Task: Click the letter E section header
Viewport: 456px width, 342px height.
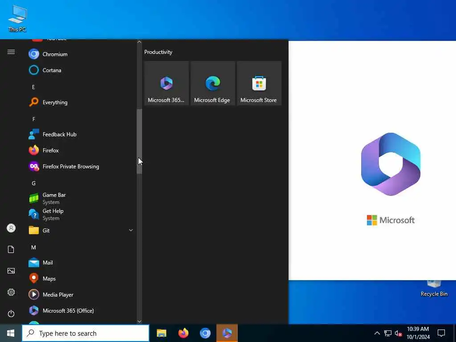Action: pos(33,87)
